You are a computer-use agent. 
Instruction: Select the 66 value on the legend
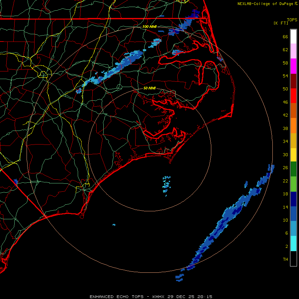click(285, 37)
